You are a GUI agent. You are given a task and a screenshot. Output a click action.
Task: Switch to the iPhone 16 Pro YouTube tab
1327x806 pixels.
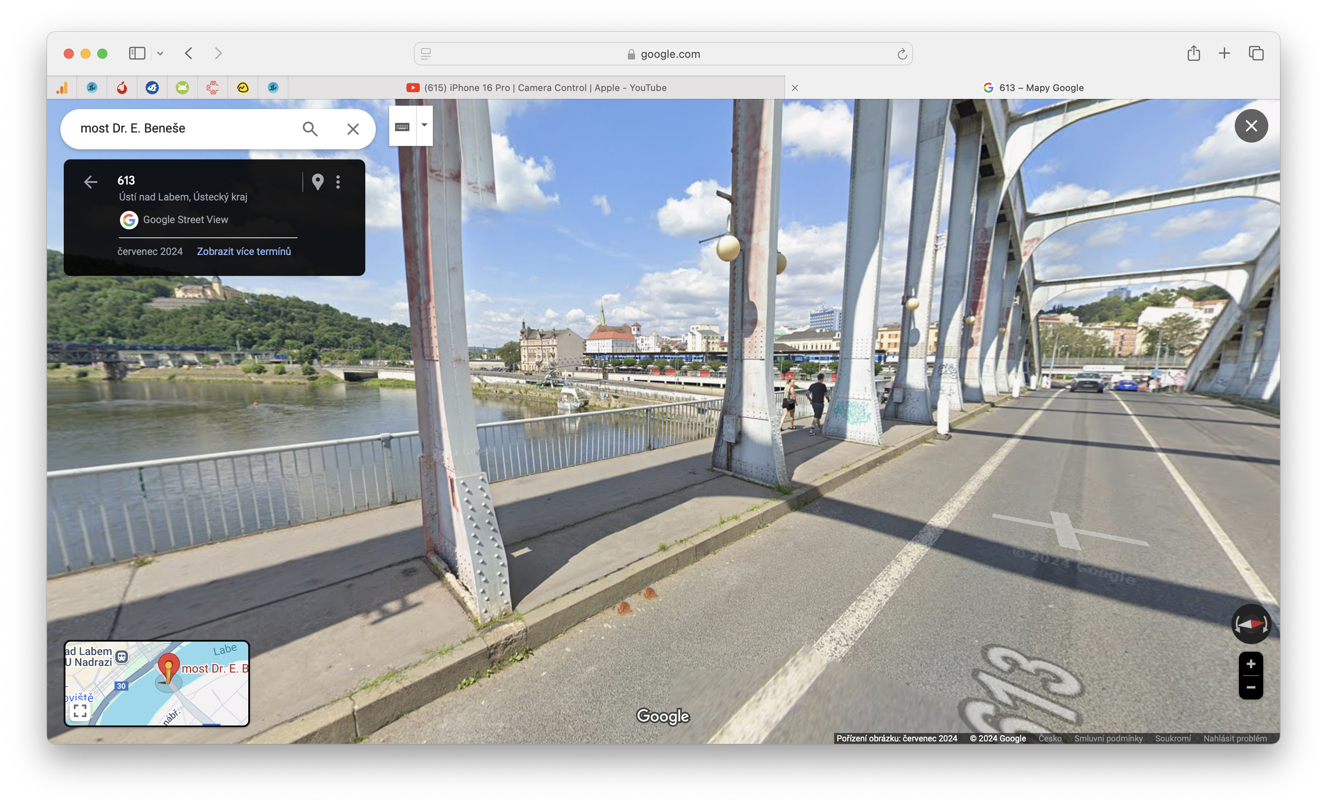tap(544, 87)
